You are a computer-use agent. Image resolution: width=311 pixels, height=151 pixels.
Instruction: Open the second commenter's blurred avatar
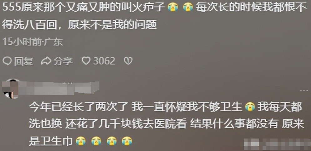11,89
